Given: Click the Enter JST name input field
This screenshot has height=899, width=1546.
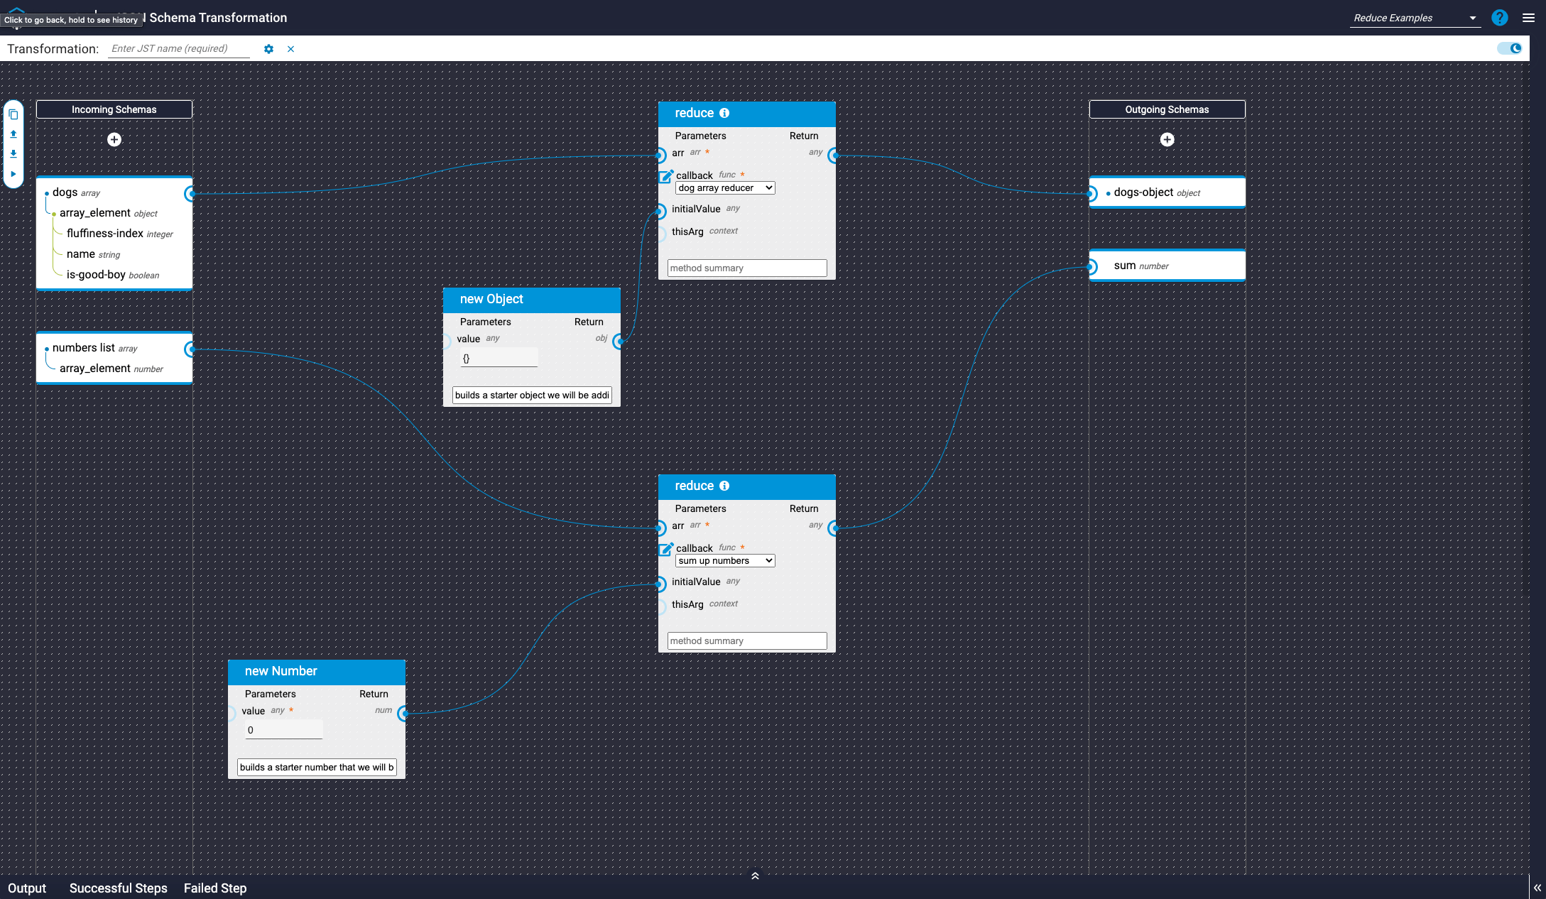Looking at the screenshot, I should click(179, 49).
